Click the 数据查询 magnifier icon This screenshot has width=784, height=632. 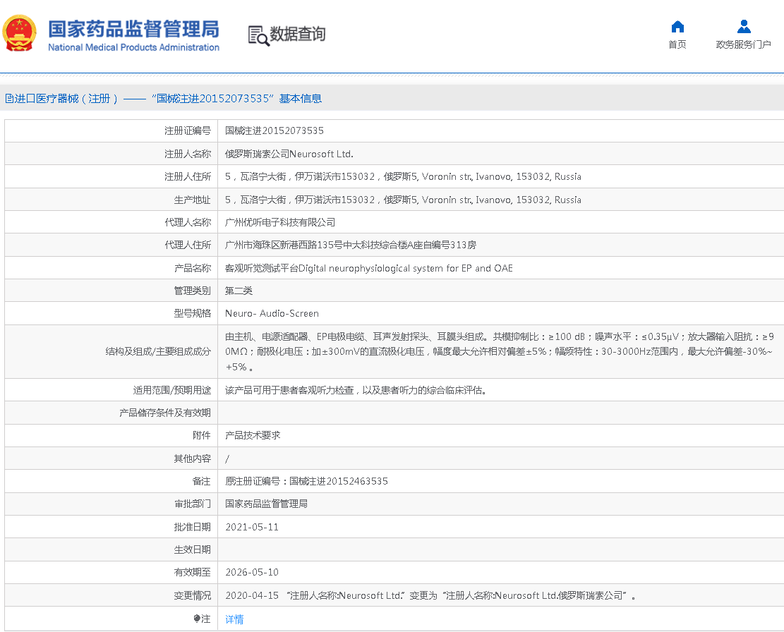pos(257,35)
